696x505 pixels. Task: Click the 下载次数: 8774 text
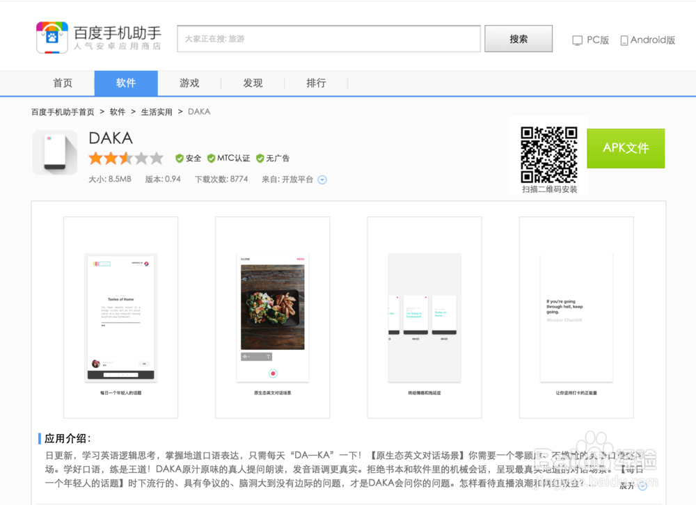221,179
